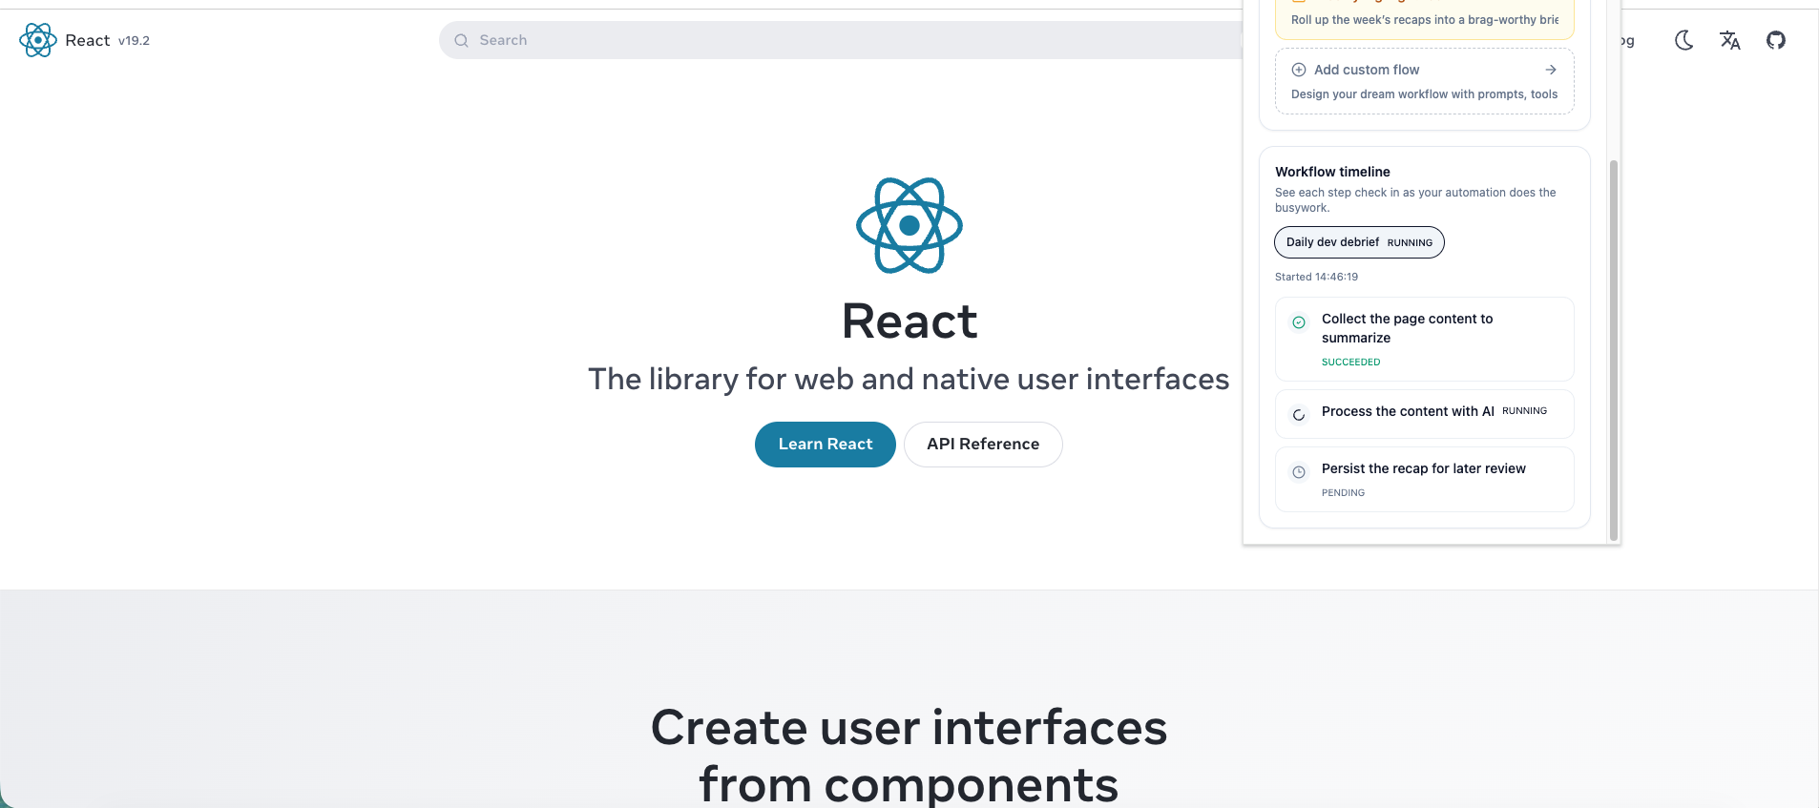Select the Daily dev debrief RUNNING pill
1819x808 pixels.
[x=1359, y=242]
